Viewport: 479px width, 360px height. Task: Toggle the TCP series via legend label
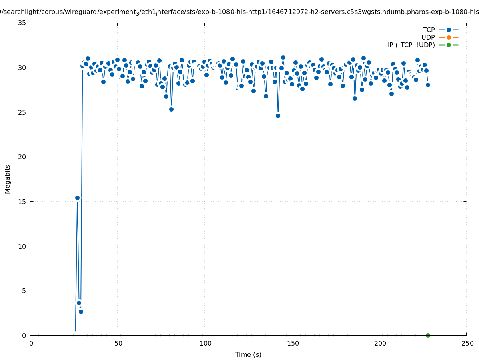tap(429, 30)
